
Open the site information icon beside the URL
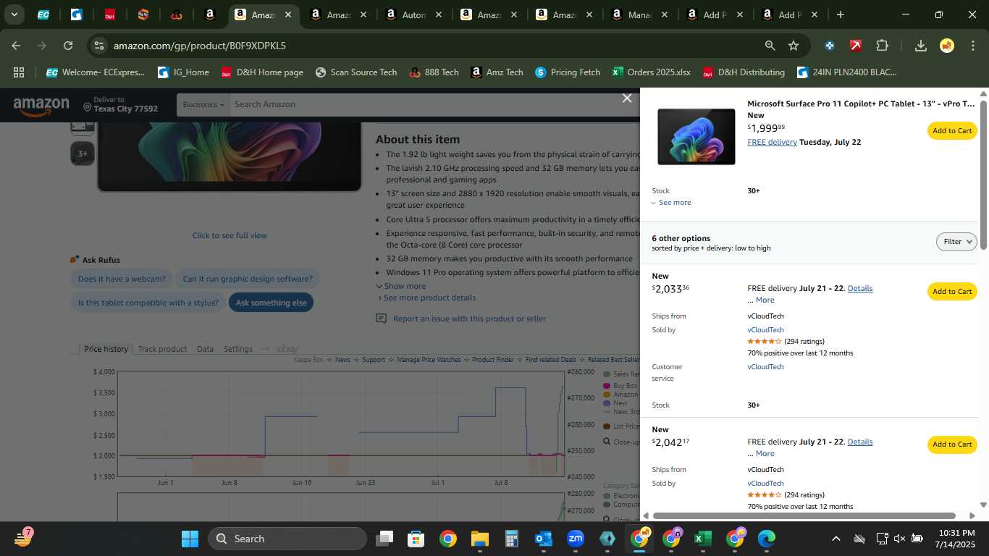click(x=99, y=46)
